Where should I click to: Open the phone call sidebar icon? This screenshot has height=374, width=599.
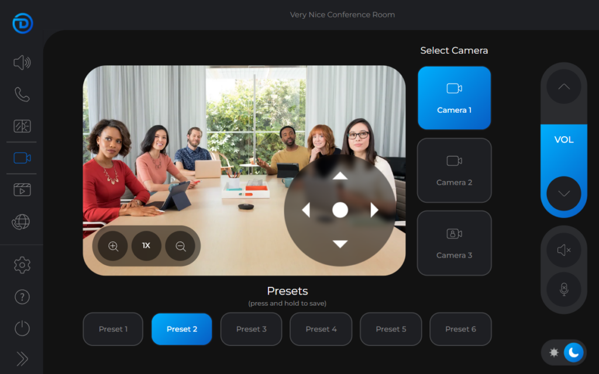(x=22, y=94)
